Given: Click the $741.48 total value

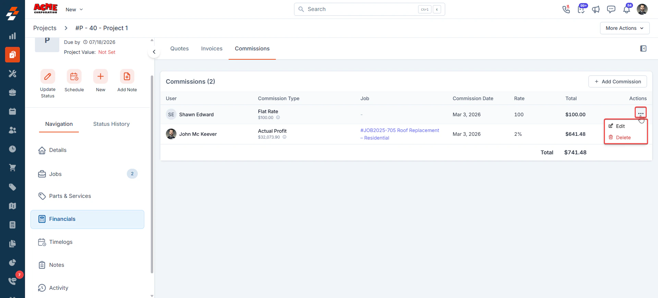Looking at the screenshot, I should click(x=575, y=153).
